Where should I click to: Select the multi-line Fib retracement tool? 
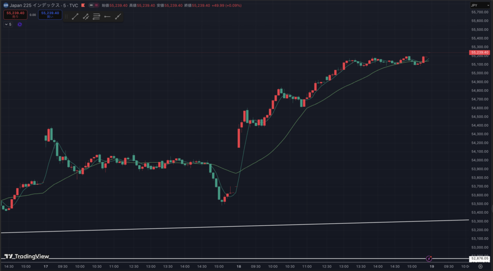click(96, 16)
